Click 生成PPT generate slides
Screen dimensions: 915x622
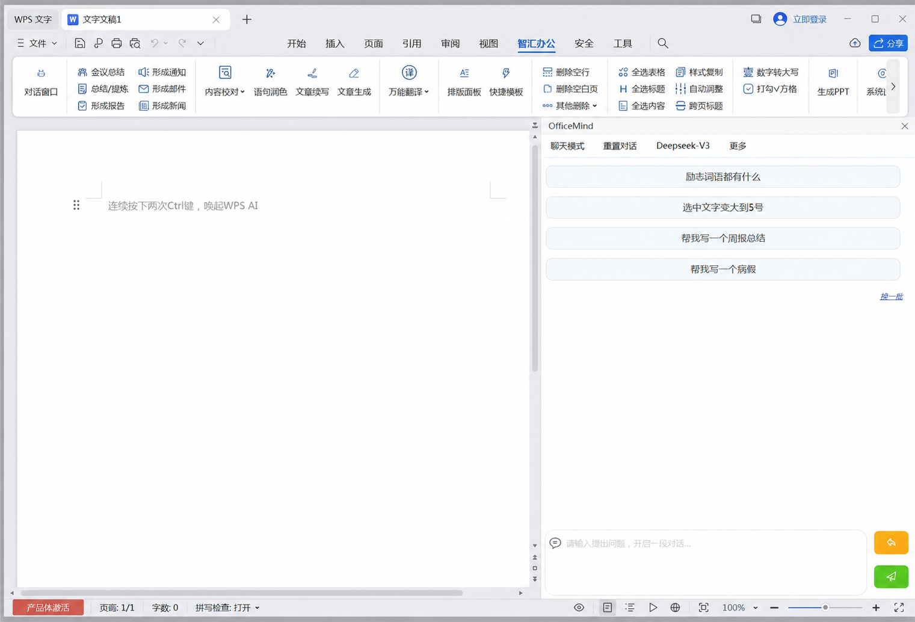[x=833, y=82]
